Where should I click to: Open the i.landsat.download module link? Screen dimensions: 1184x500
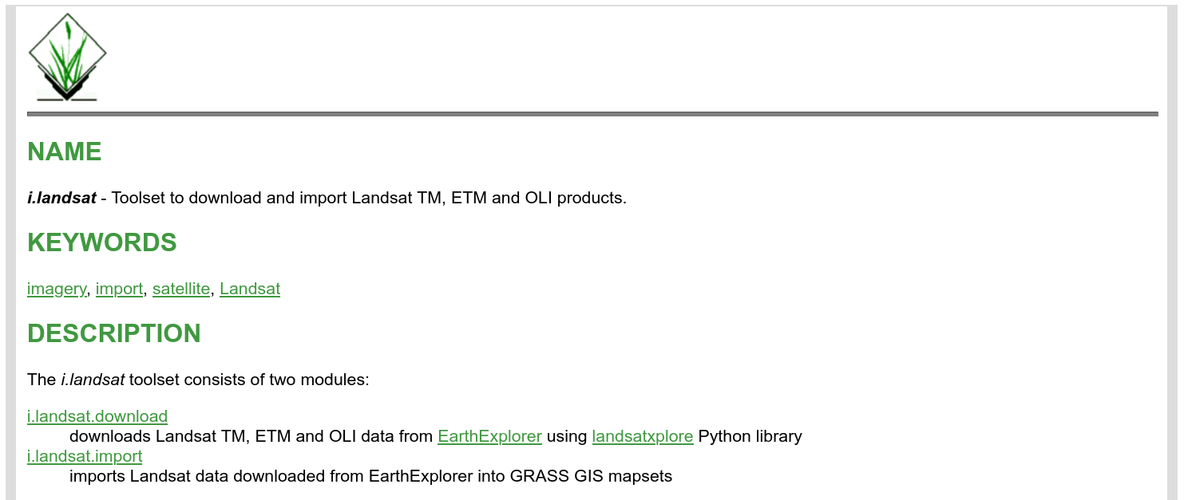[97, 416]
